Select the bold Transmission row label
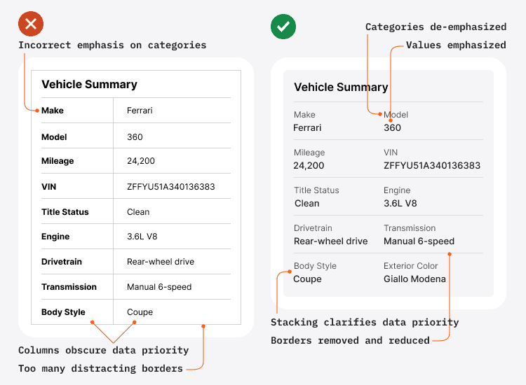526x385 pixels. coord(69,287)
